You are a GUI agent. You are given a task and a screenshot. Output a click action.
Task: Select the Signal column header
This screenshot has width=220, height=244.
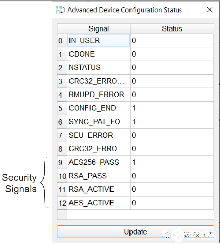pos(99,29)
